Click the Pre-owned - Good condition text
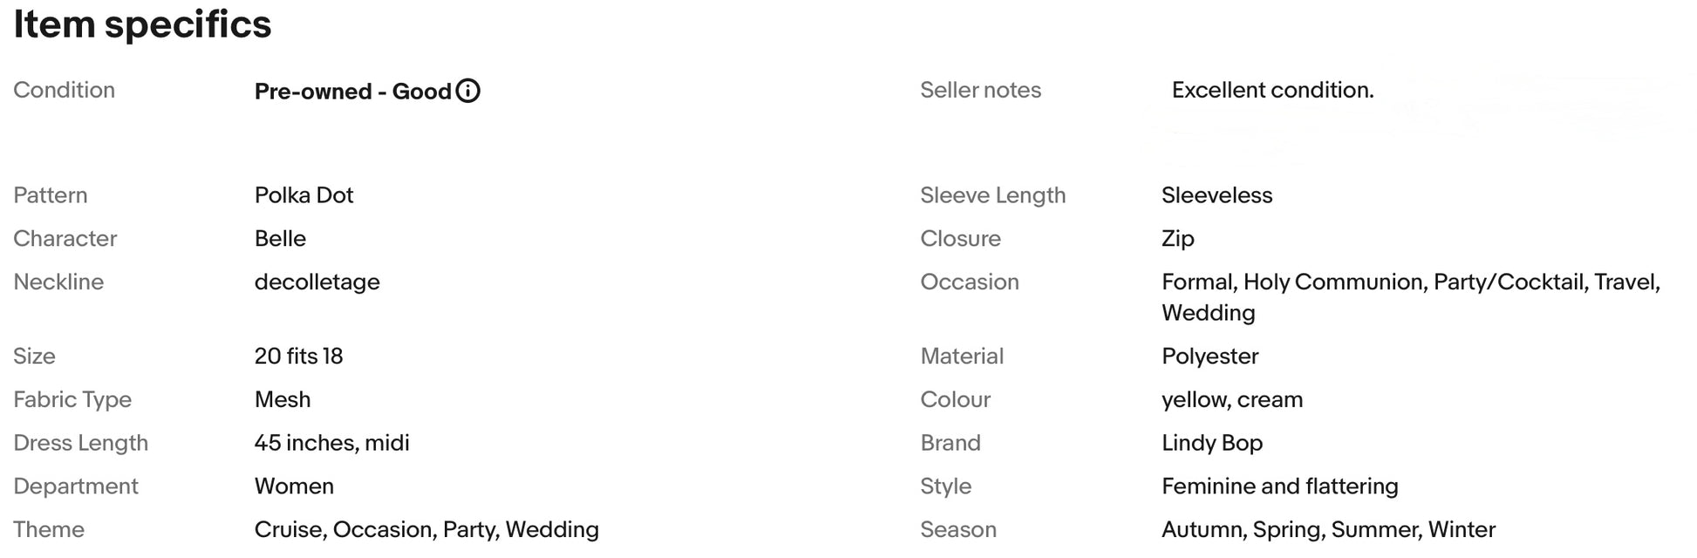This screenshot has height=558, width=1697. point(352,92)
